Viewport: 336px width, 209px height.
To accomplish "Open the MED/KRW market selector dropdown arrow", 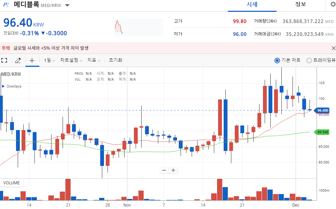I will (67, 5).
